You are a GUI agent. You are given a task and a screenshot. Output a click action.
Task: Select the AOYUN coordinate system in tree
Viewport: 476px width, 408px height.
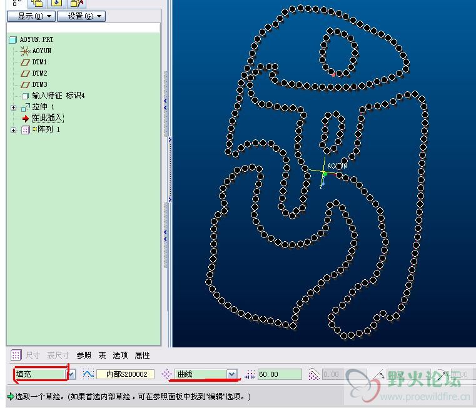[36, 51]
